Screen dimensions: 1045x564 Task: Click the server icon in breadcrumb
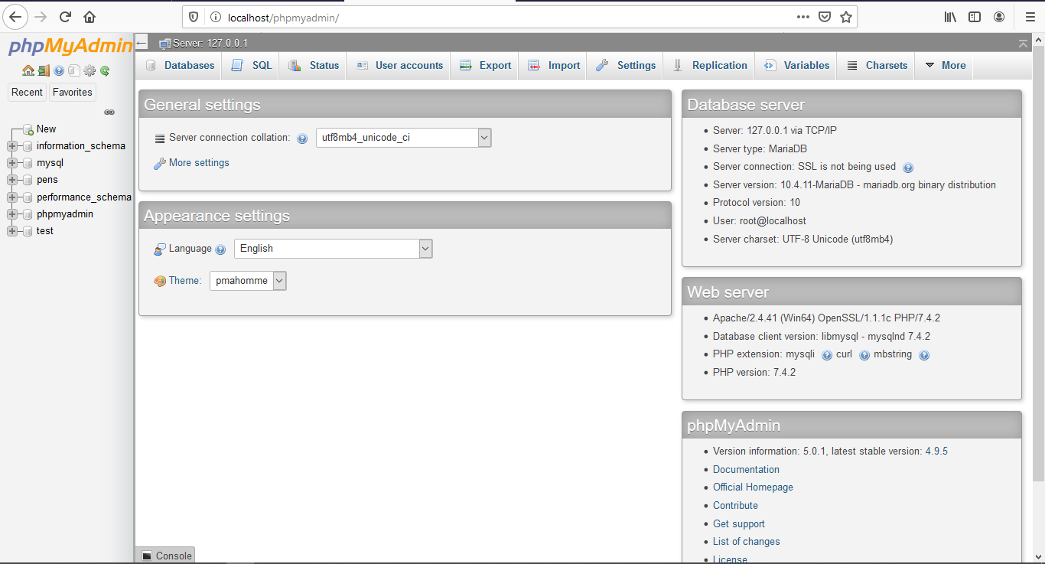coord(164,44)
